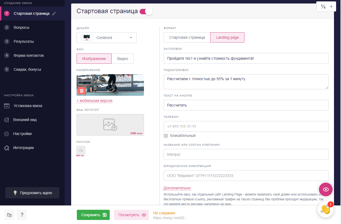Open the Centered design dropdown
Image resolution: width=341 pixels, height=224 pixels.
click(106, 38)
